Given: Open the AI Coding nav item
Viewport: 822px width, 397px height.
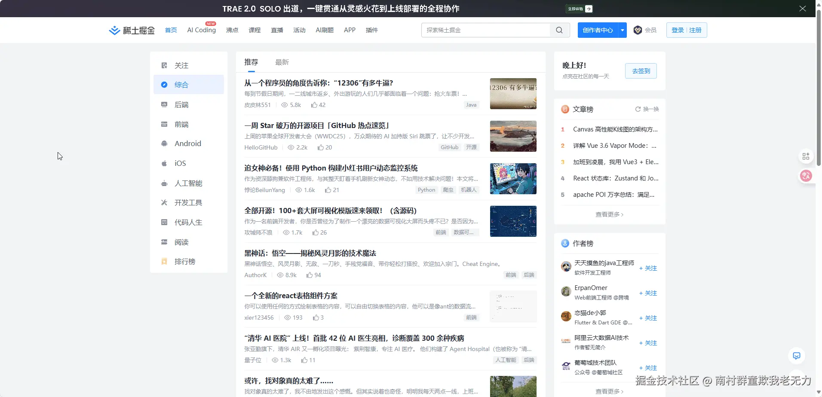Looking at the screenshot, I should pyautogui.click(x=202, y=30).
